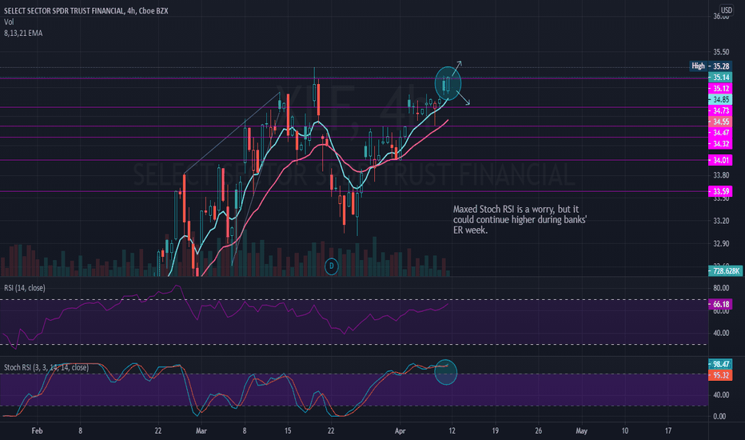The width and height of the screenshot is (745, 440).
Task: Select the 98.47 Stoch RSI K value
Action: (x=720, y=364)
